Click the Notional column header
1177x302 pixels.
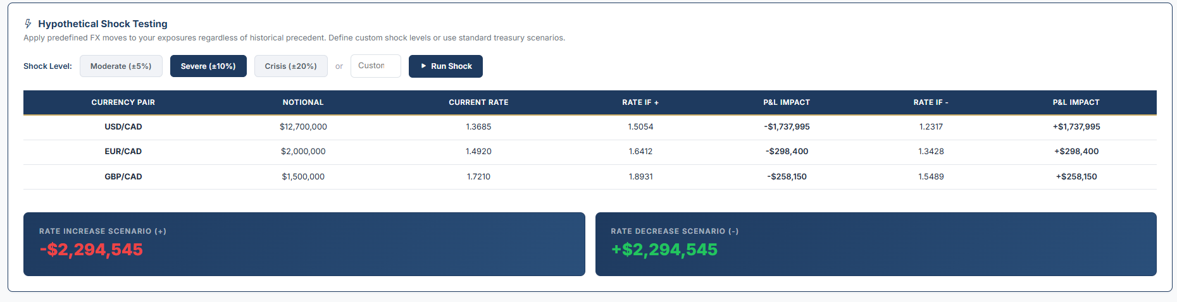pos(303,102)
